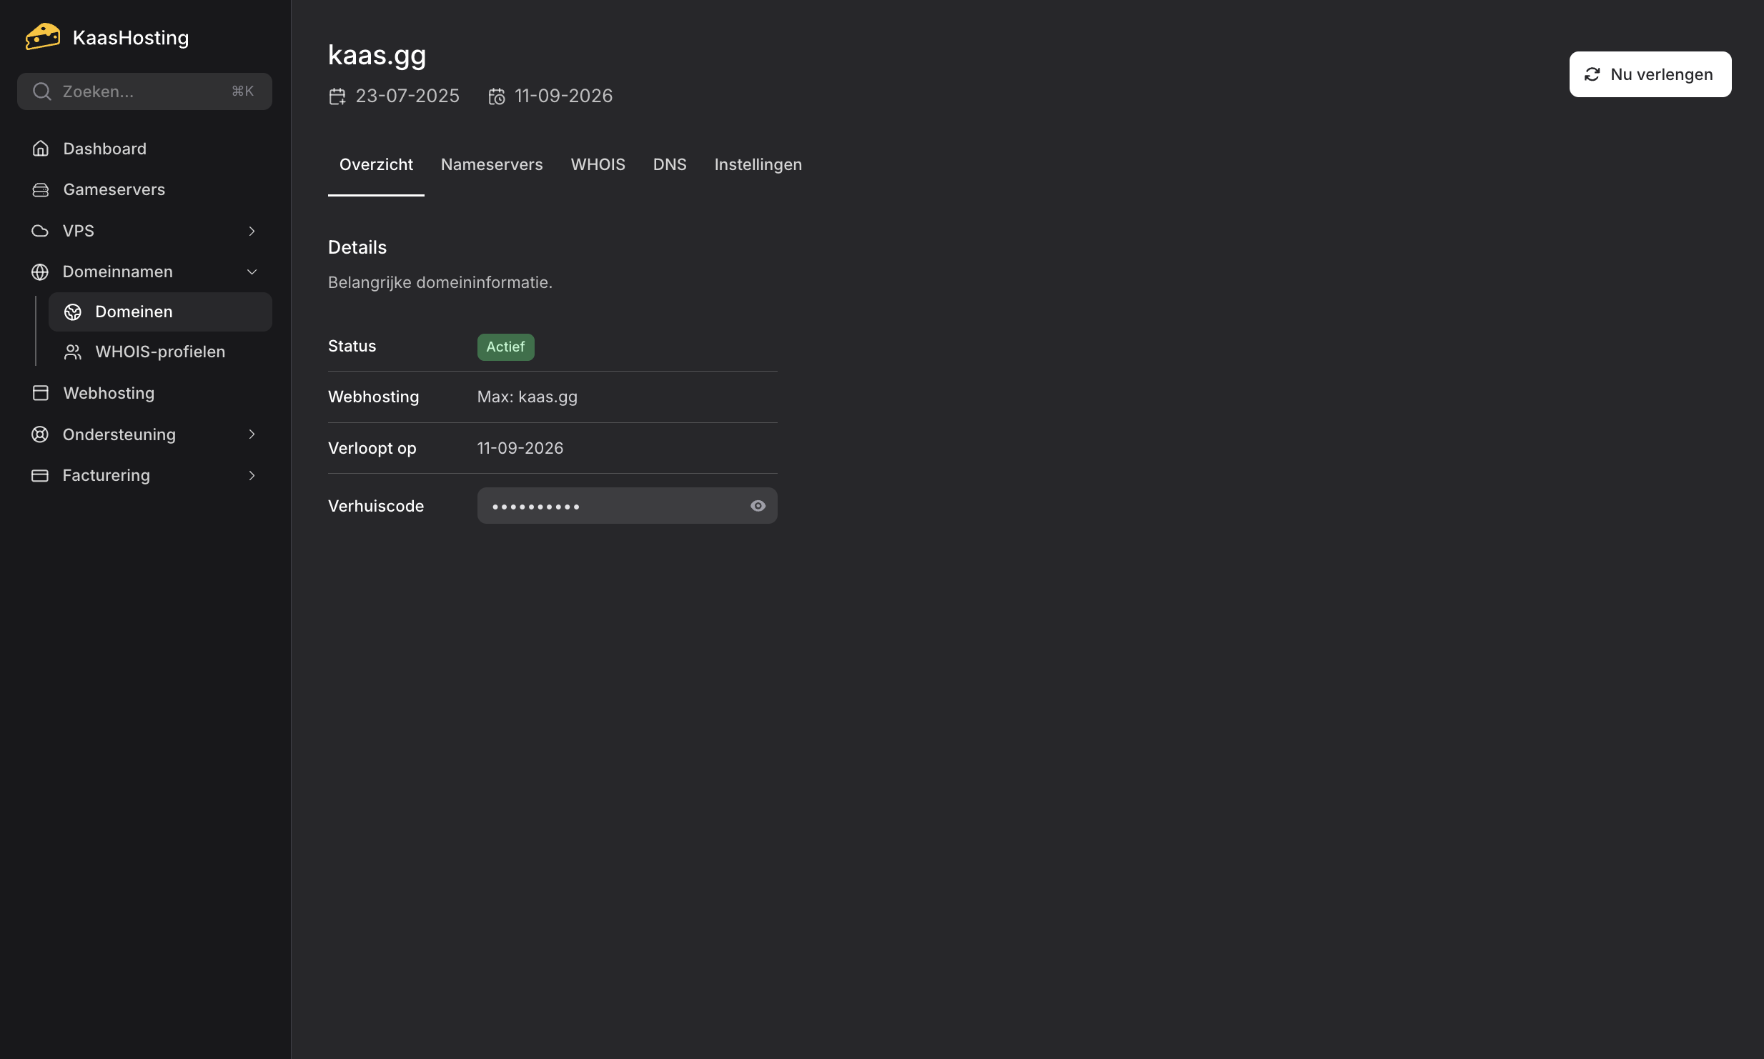Screen dimensions: 1764x1059
Task: Click the Ondersteuning lifebuoy icon
Action: coord(41,434)
